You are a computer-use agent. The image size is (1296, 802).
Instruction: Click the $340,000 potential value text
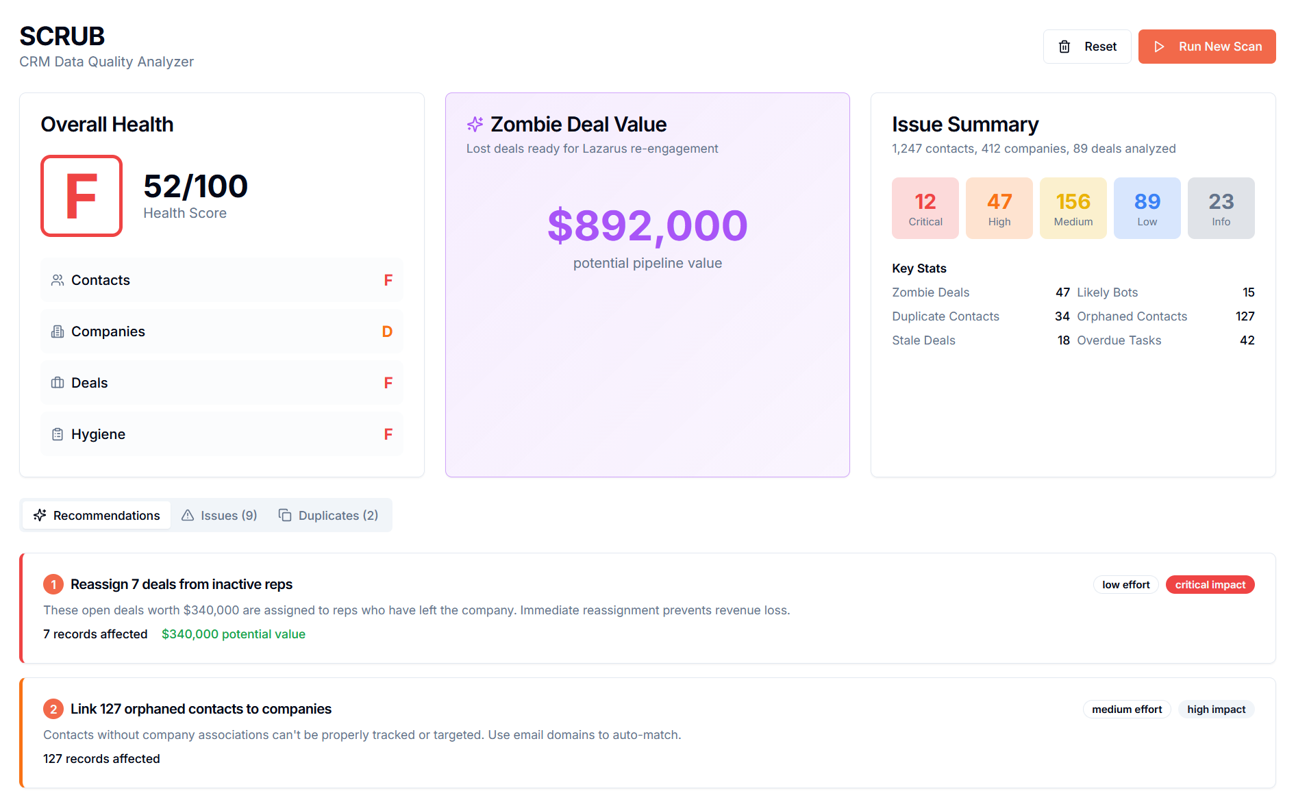pyautogui.click(x=233, y=634)
